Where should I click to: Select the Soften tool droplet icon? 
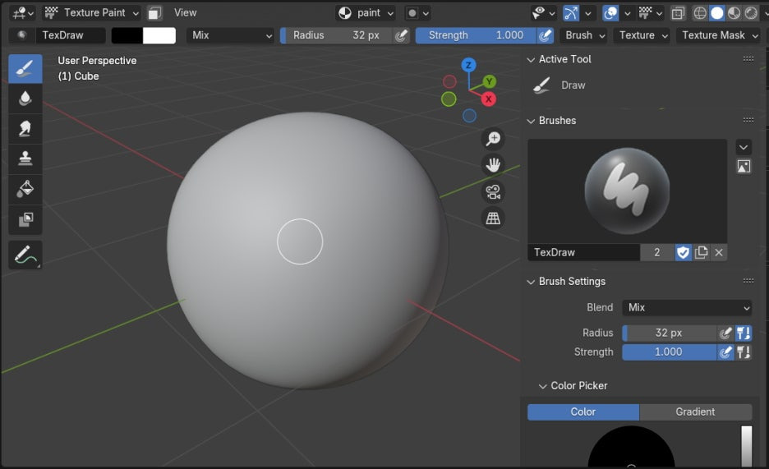(25, 99)
